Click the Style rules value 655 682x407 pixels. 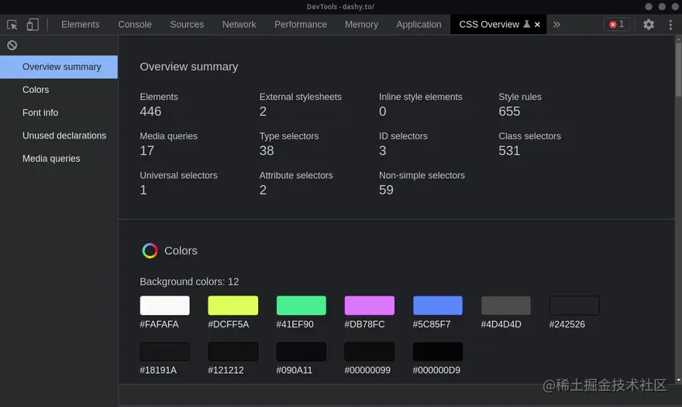coord(509,111)
